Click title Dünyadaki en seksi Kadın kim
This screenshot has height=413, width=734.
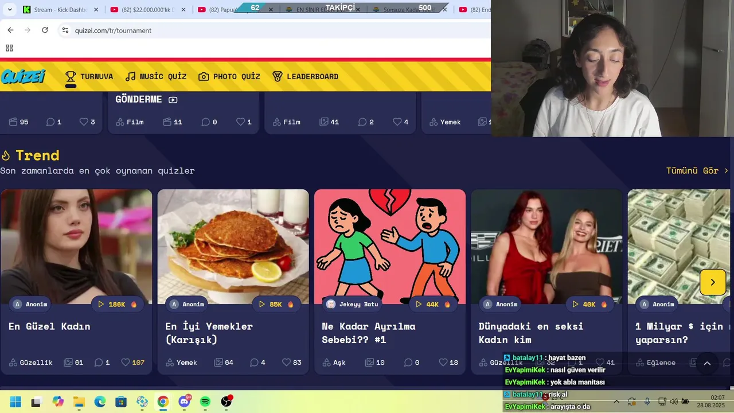pos(531,333)
